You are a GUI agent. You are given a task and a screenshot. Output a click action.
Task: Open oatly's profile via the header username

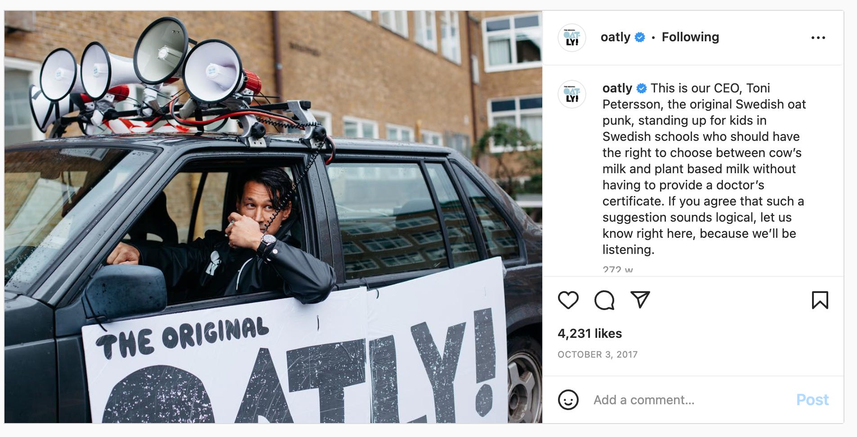click(x=616, y=37)
